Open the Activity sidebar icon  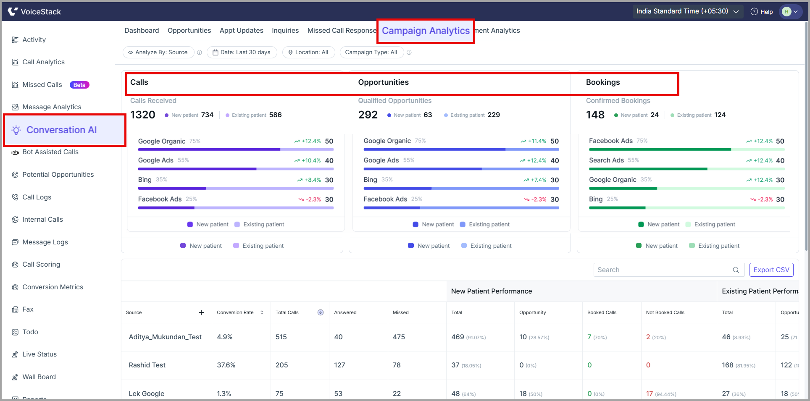[x=15, y=40]
